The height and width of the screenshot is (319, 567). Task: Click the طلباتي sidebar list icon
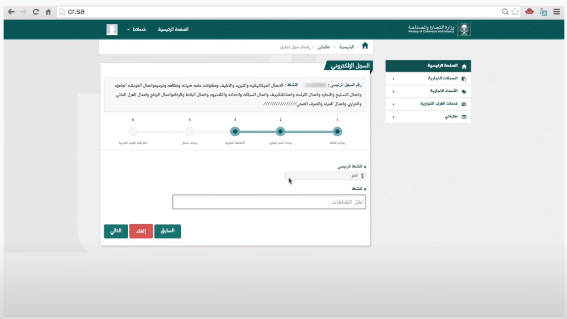point(464,117)
